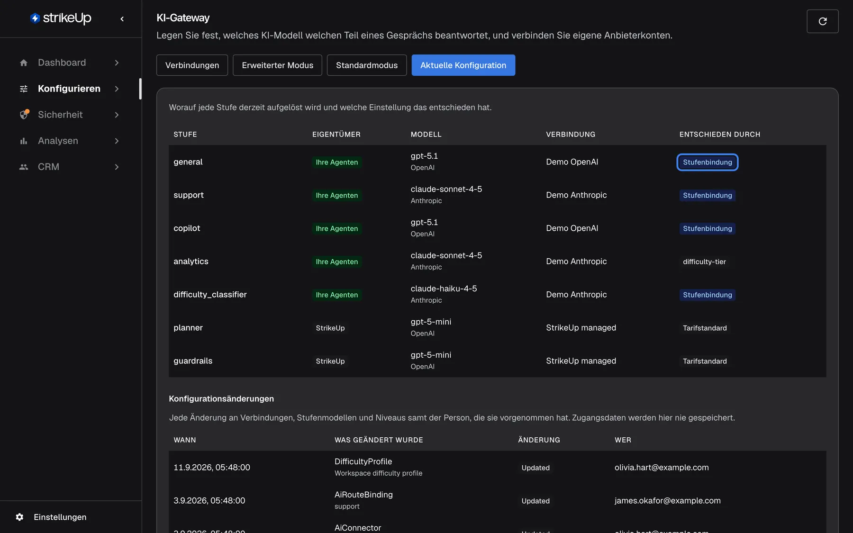Click olivia.hart@example.com in DifficultyProfile row
The height and width of the screenshot is (533, 853).
(662, 467)
